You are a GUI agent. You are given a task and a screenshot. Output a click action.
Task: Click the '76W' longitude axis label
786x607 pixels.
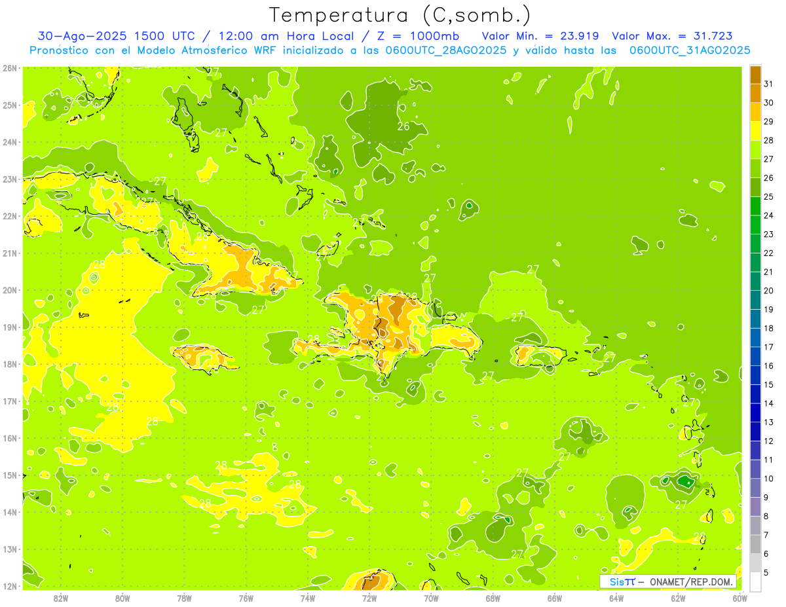coord(246,598)
